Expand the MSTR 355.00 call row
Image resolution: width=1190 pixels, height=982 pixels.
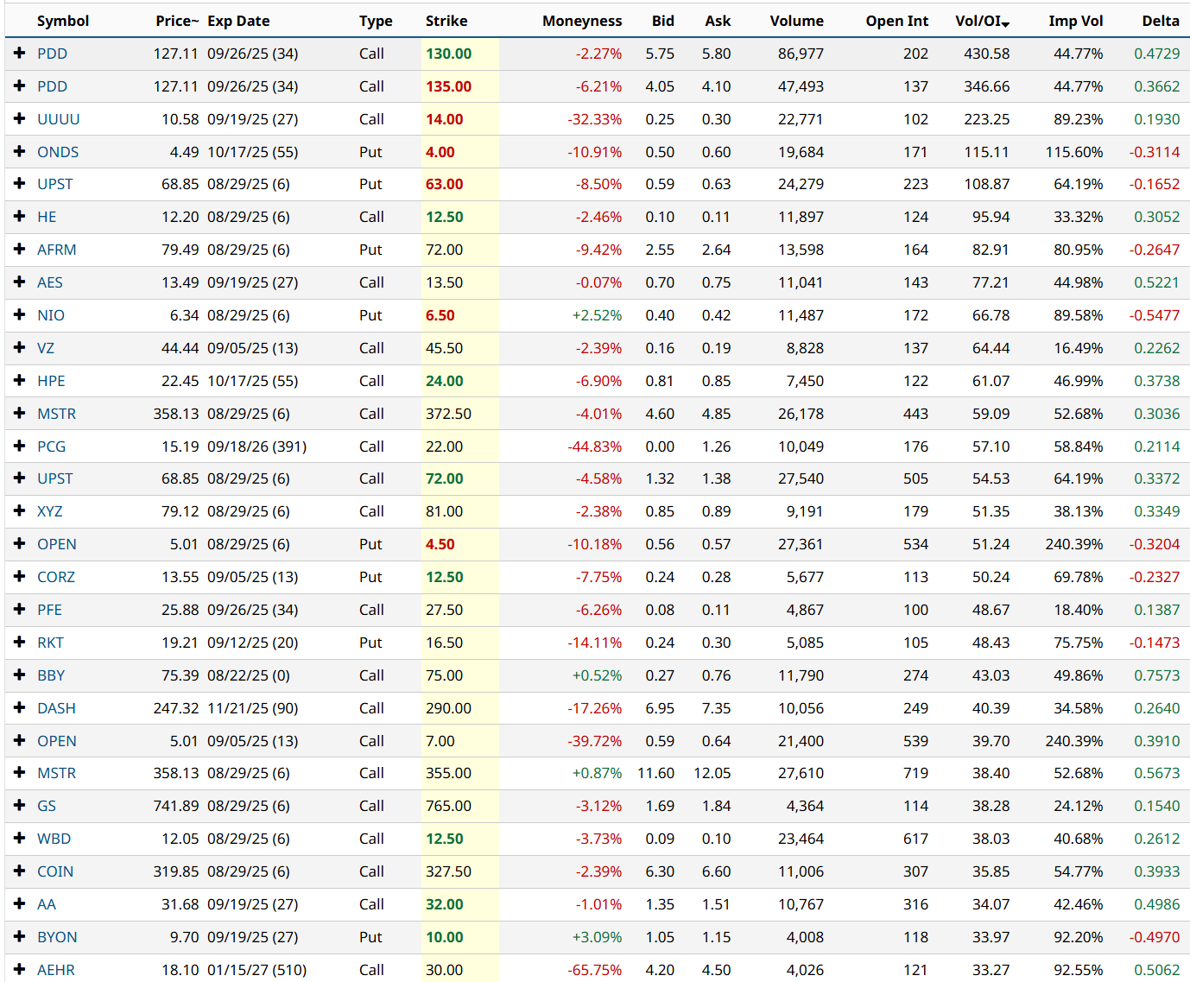coord(19,773)
